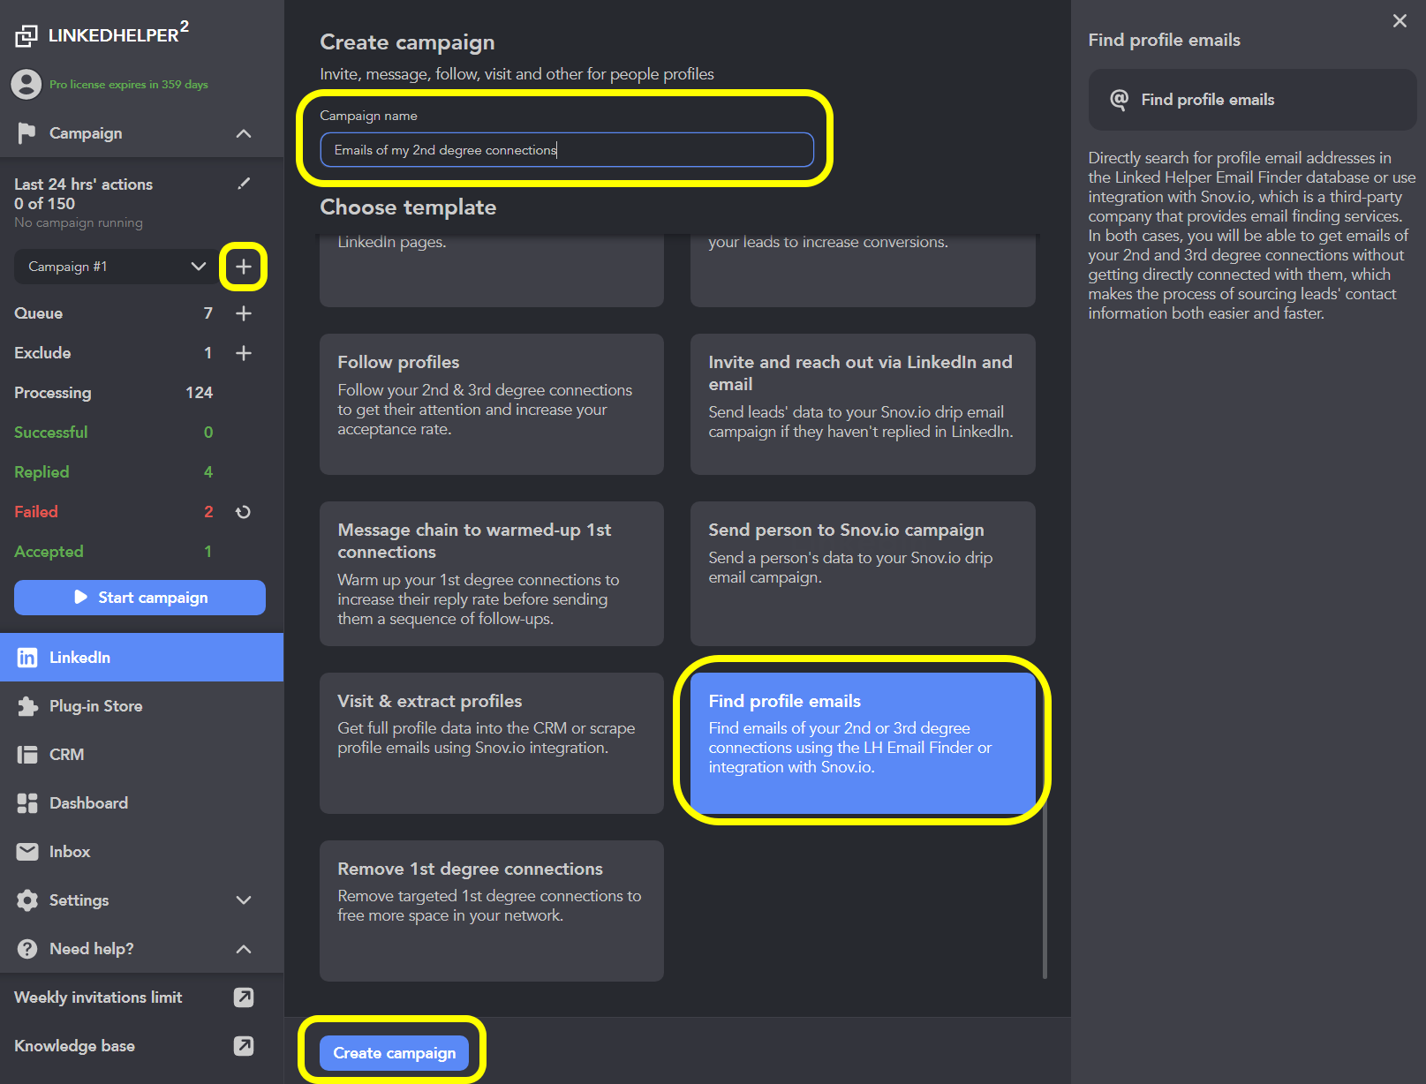Add new campaign with plus button
The width and height of the screenshot is (1426, 1084).
coord(244,267)
